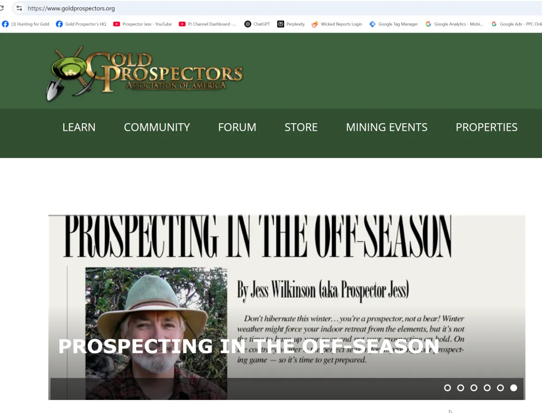The width and height of the screenshot is (542, 413).
Task: Open the ChatGPT bookmark
Action: pyautogui.click(x=257, y=24)
